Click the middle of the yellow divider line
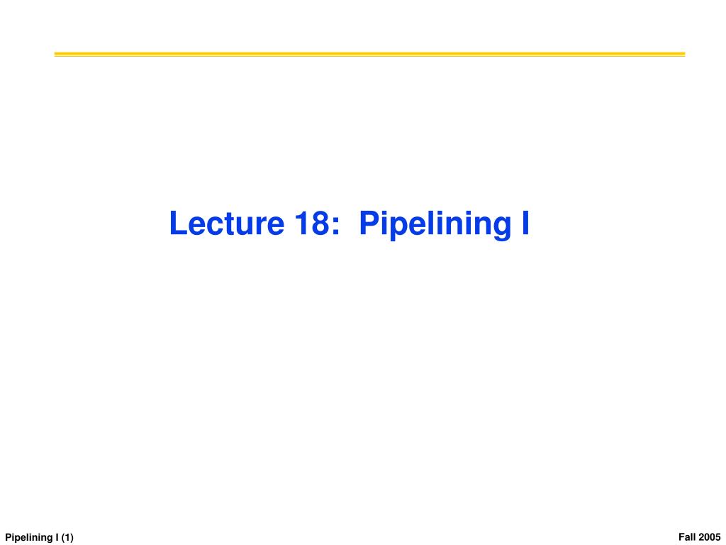Screen dimensions: 726x545 click(x=369, y=54)
